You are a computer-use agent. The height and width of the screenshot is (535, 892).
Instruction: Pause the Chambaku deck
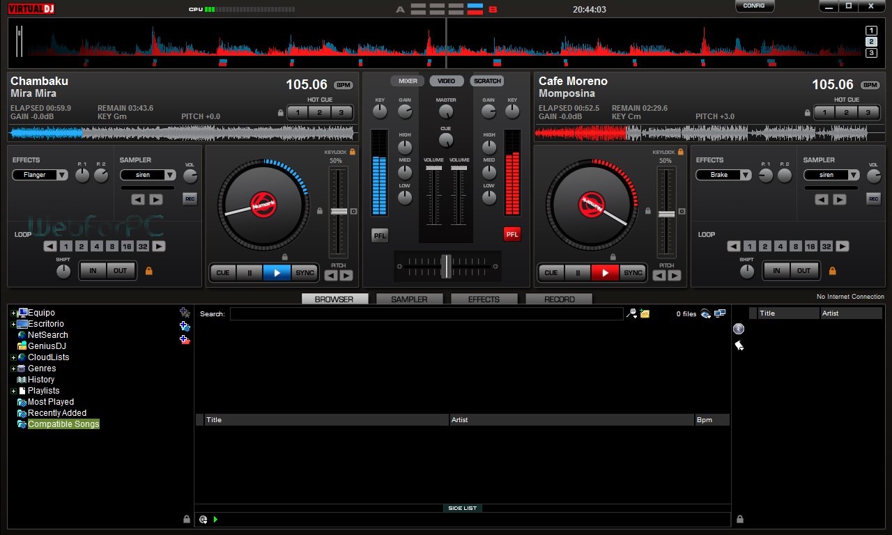click(249, 272)
